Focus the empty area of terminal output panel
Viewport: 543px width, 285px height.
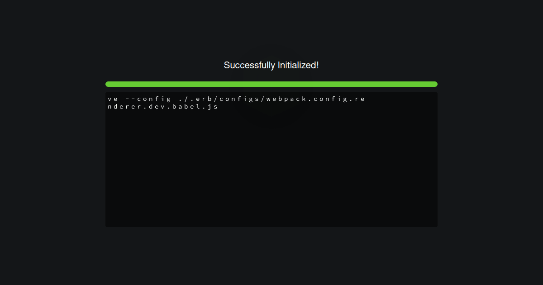click(x=271, y=172)
